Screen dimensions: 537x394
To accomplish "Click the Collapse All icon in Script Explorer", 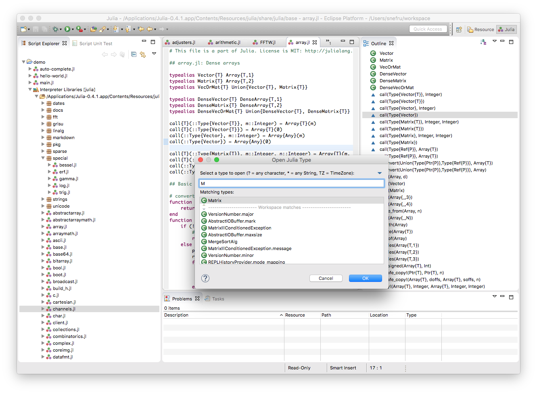I will point(133,54).
